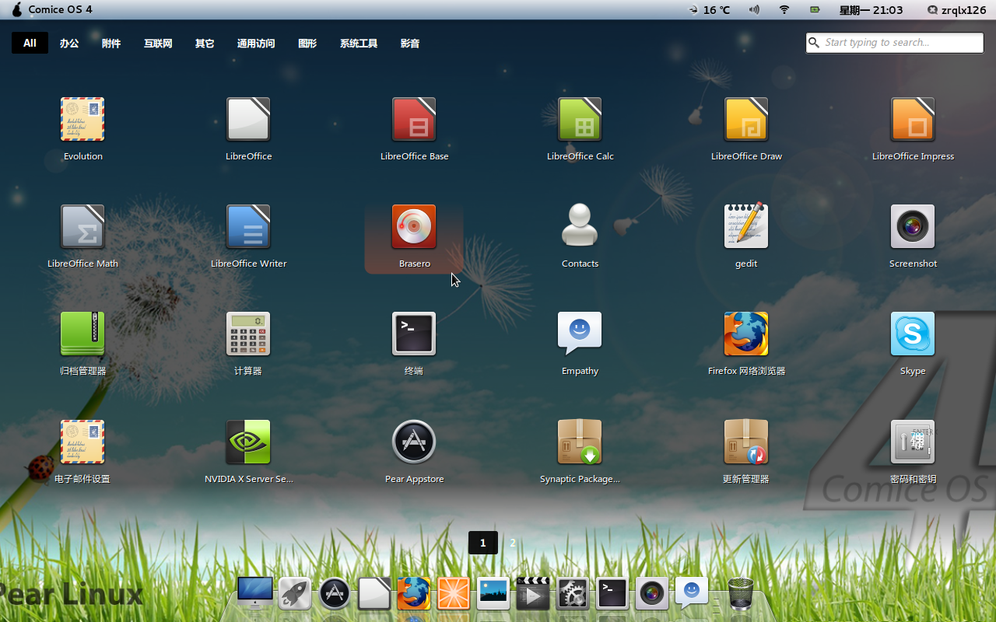Click the orange starburst icon in the dock
The width and height of the screenshot is (996, 622).
click(x=453, y=594)
